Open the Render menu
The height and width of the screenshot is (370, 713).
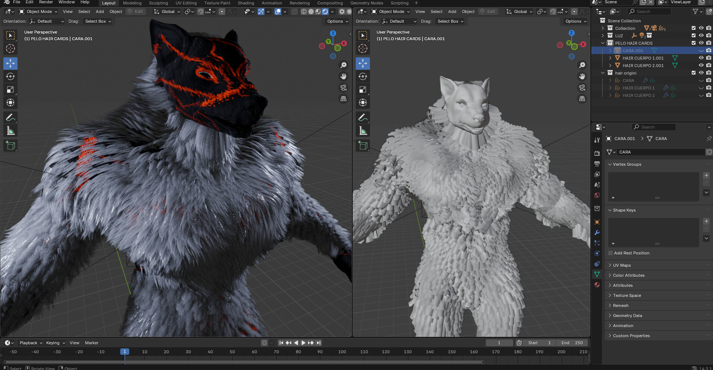click(46, 2)
